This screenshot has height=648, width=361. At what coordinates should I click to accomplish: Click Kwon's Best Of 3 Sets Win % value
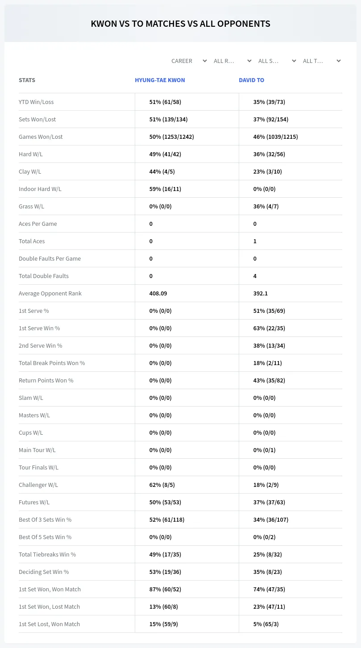click(167, 519)
